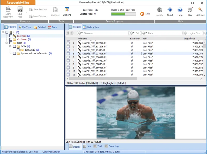The height and width of the screenshot is (154, 207).
Task: Open the Help icon
Action: tap(180, 10)
